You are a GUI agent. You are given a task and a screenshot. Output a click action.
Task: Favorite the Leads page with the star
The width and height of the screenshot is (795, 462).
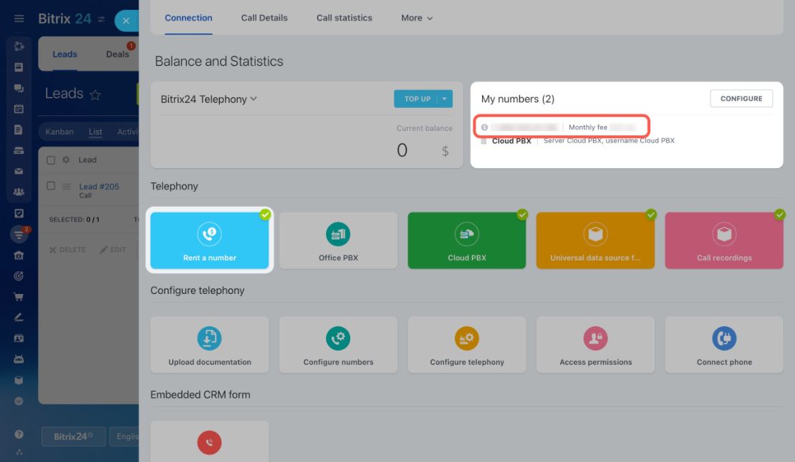pos(95,94)
